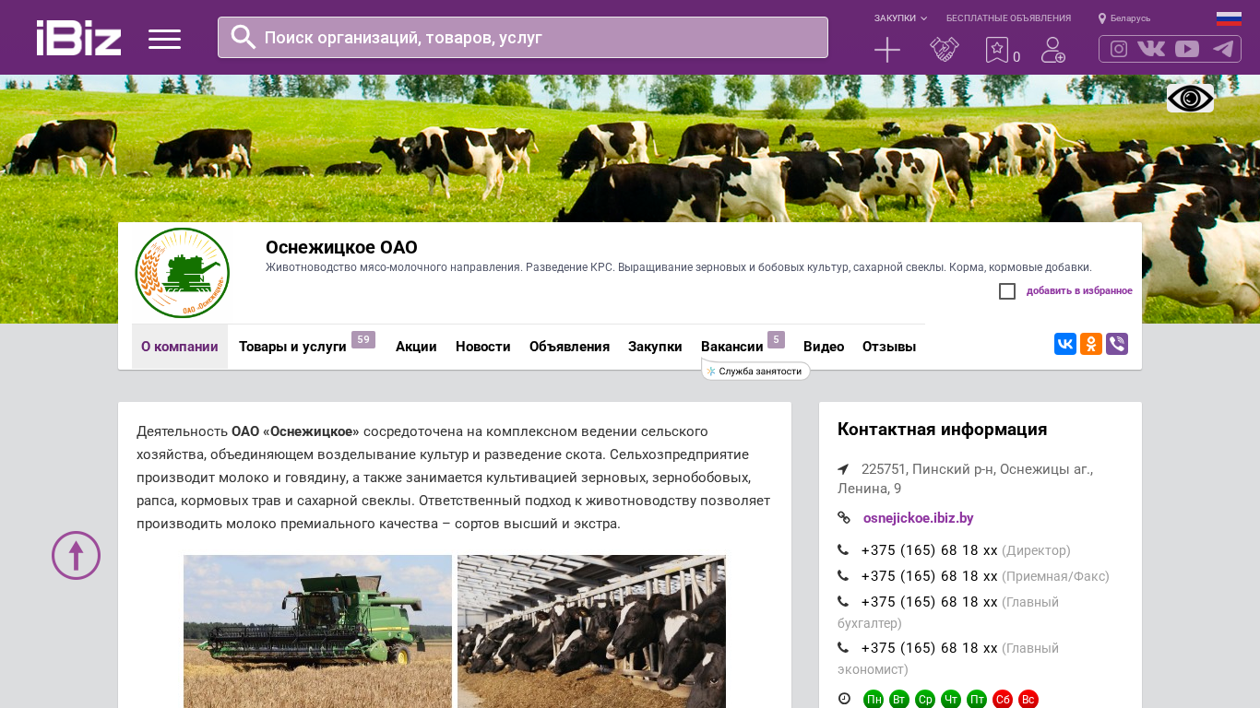Click the phone icon beside Директор
The height and width of the screenshot is (708, 1260).
click(843, 550)
